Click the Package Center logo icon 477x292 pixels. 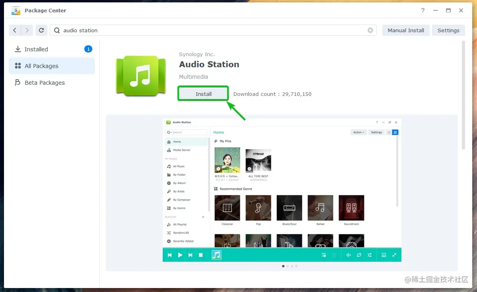(16, 10)
